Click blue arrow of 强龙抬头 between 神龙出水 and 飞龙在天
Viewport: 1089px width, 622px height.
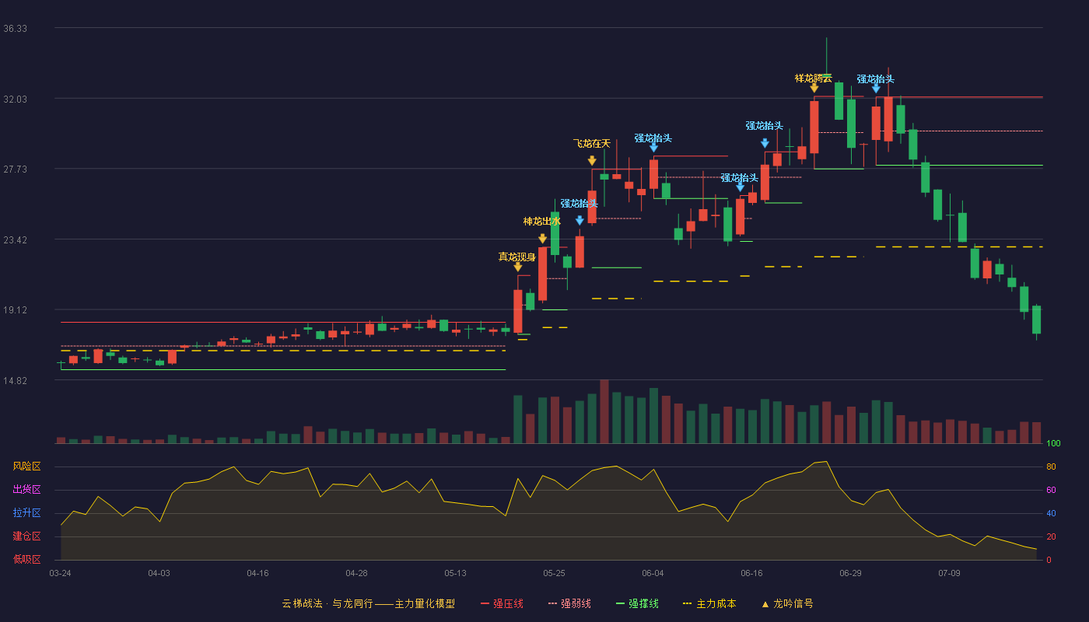pos(580,221)
